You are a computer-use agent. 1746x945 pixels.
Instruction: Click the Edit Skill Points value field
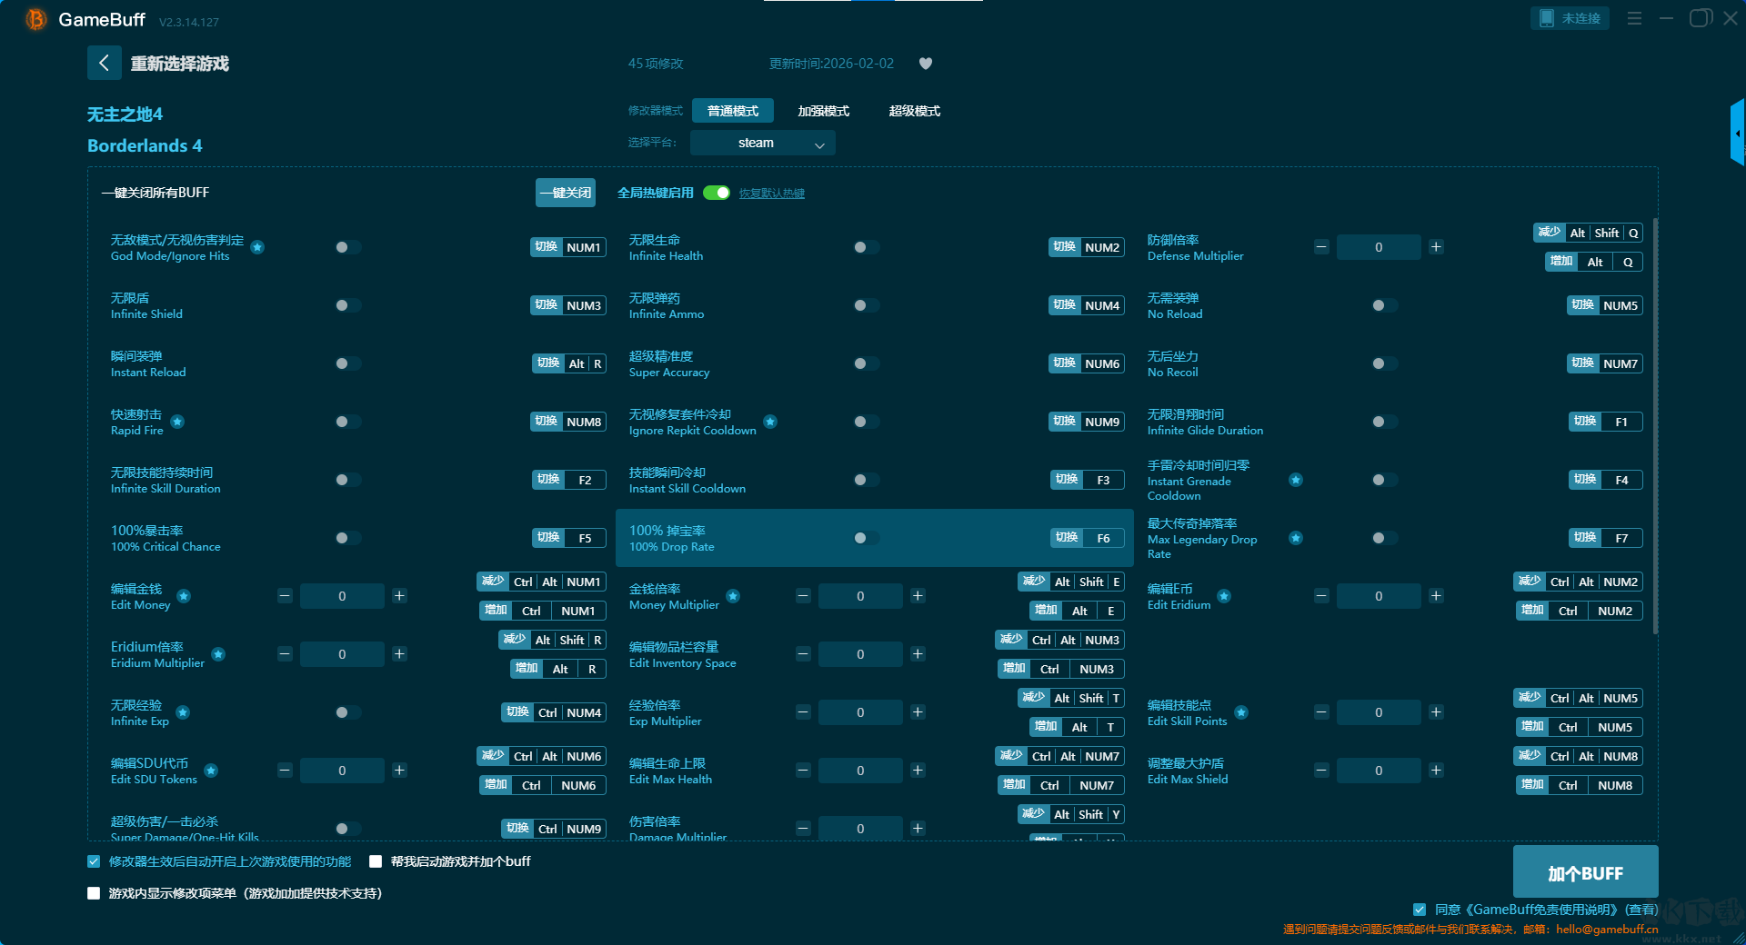[1379, 712]
